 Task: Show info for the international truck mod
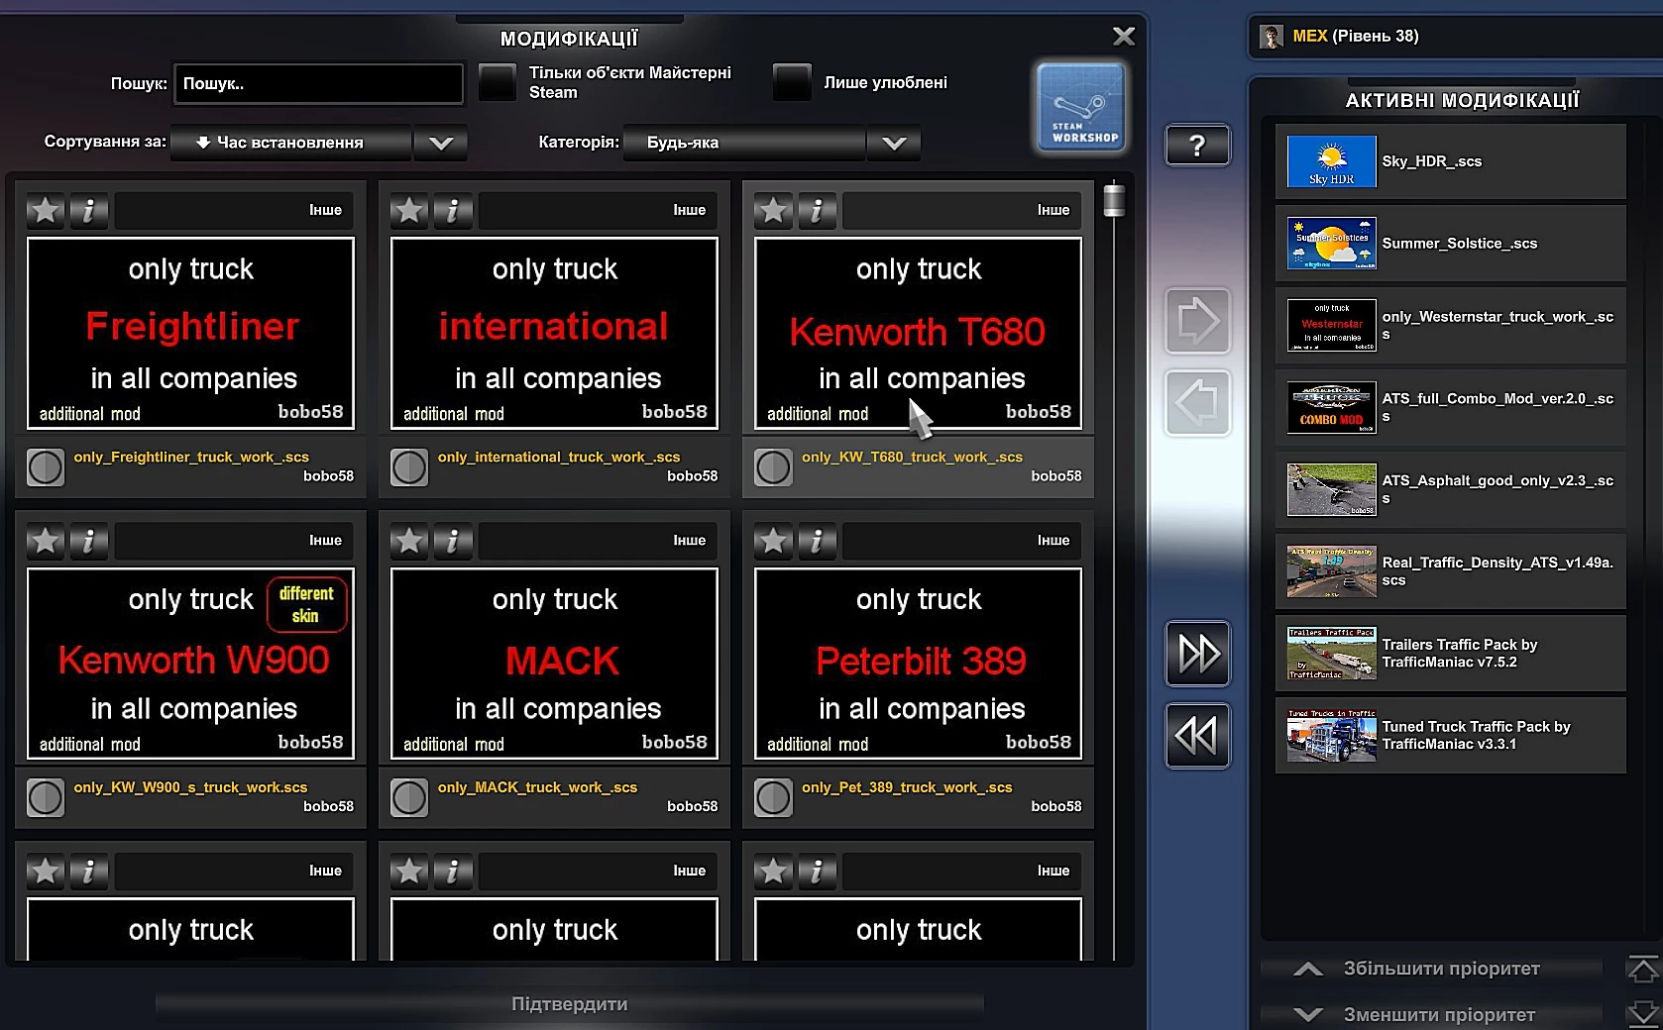pyautogui.click(x=453, y=211)
